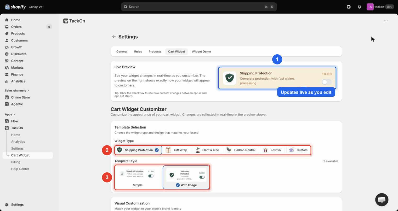Open the Agentic sales channel icon
Image resolution: width=398 pixels, height=211 pixels.
pos(7,104)
